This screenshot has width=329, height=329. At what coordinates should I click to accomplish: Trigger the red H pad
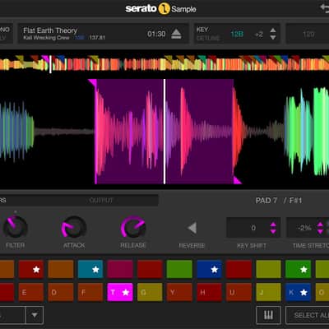[x=209, y=292]
